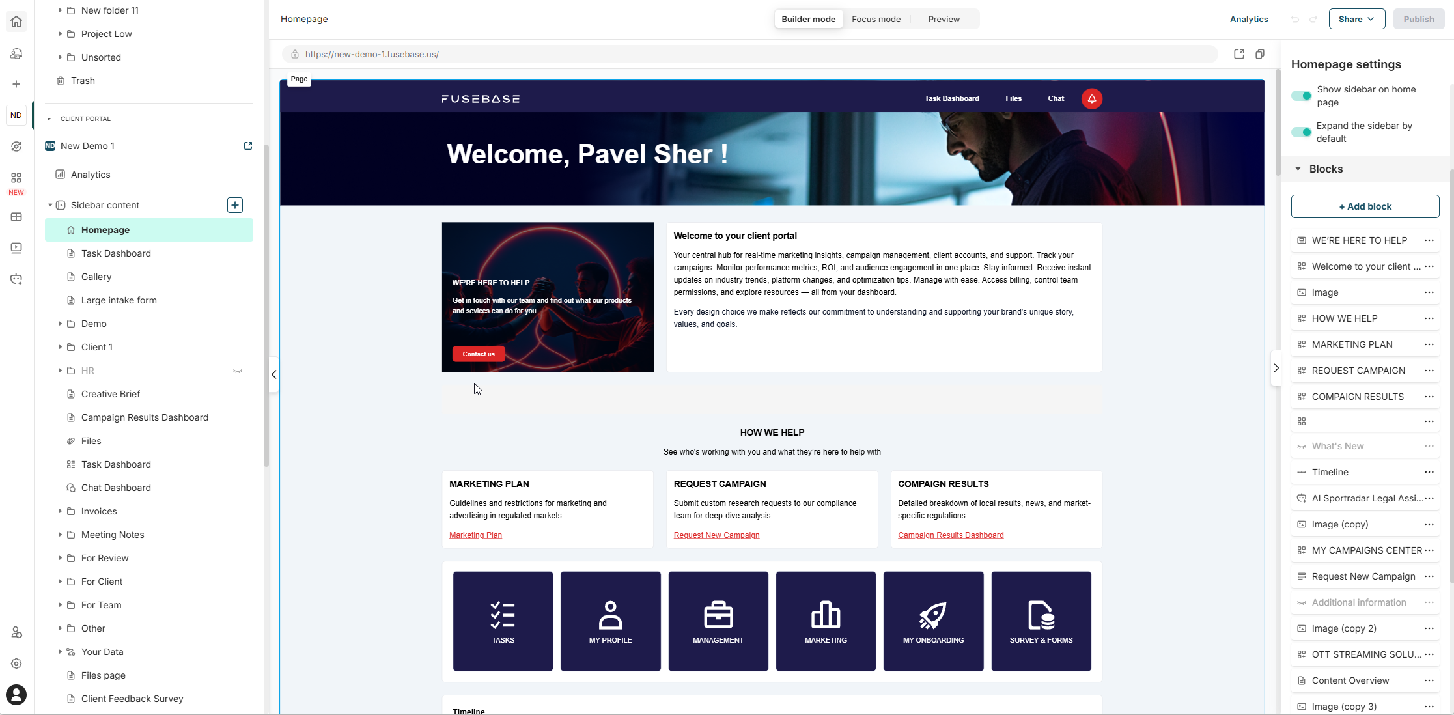Copy portal URL icon

coord(1260,54)
